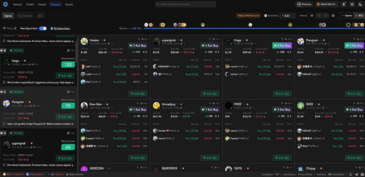
Task: Open the Filters panel
Action: [x=10, y=29]
